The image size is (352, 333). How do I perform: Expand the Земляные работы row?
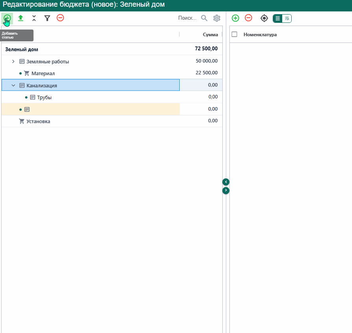(13, 61)
